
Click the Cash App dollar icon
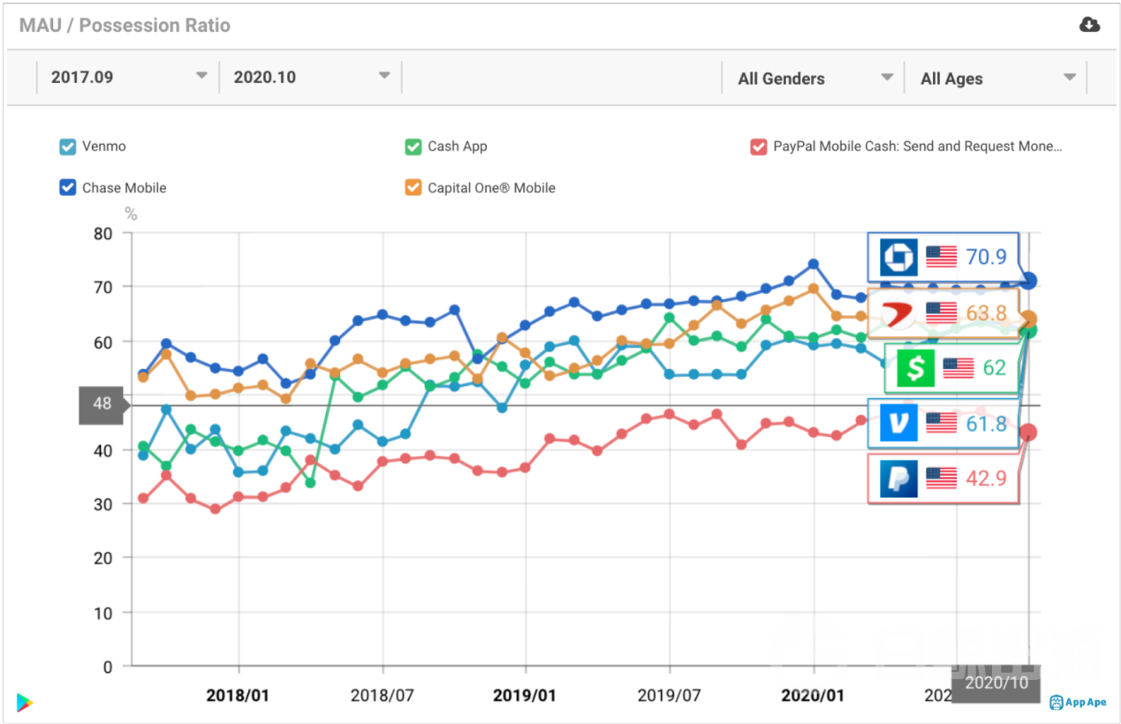coord(915,367)
